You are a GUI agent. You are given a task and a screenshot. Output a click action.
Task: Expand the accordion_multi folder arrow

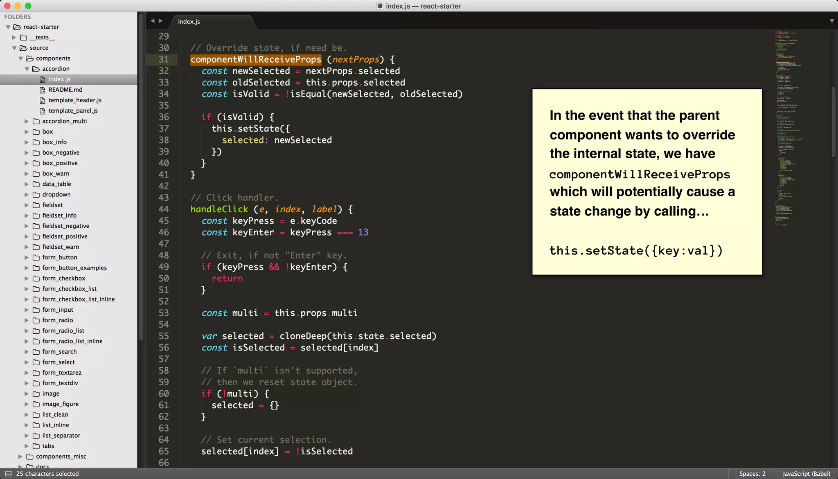coord(27,121)
